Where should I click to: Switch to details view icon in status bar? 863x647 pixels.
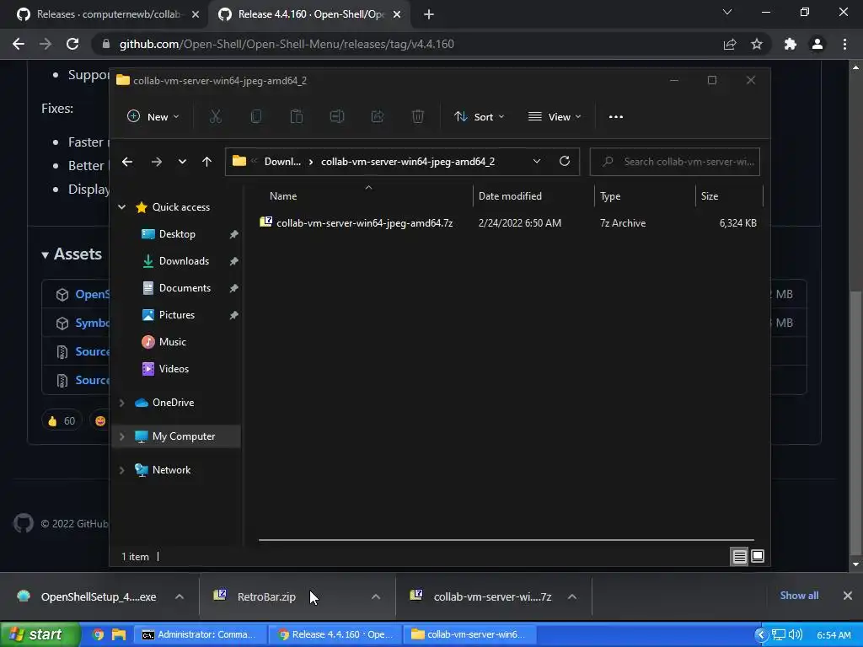pos(739,557)
